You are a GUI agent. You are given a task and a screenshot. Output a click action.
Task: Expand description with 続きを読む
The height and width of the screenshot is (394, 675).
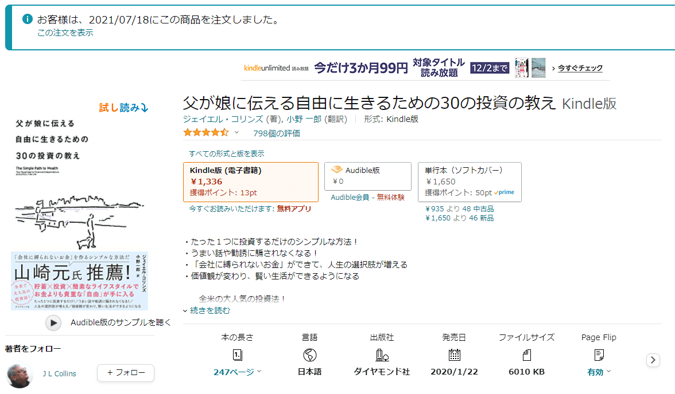[x=210, y=310]
